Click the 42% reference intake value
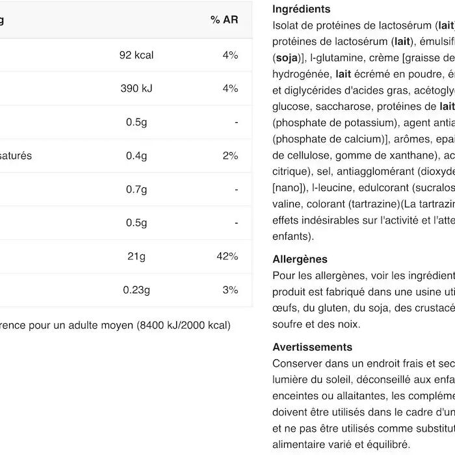Viewport: 455px width, 455px height. click(x=227, y=257)
